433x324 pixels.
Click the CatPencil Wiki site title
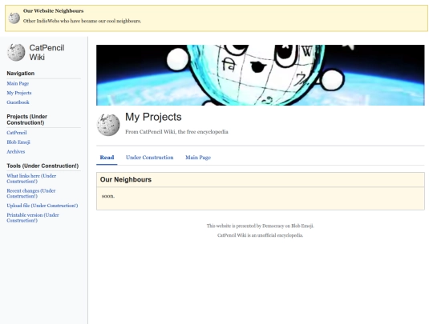click(47, 52)
